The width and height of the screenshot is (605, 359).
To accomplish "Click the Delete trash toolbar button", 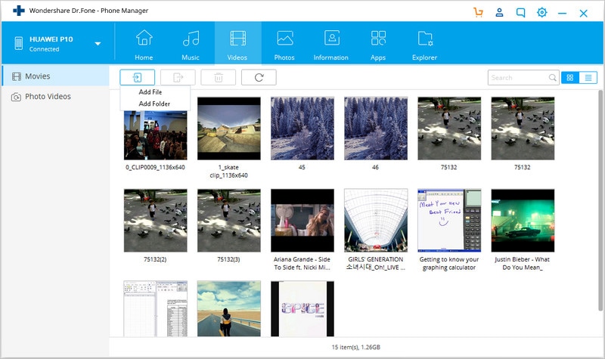I will coord(219,78).
